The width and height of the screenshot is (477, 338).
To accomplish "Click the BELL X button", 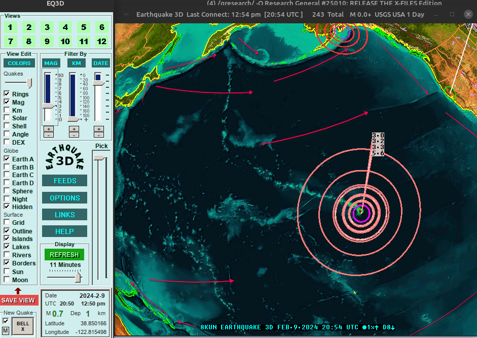I will (23, 326).
